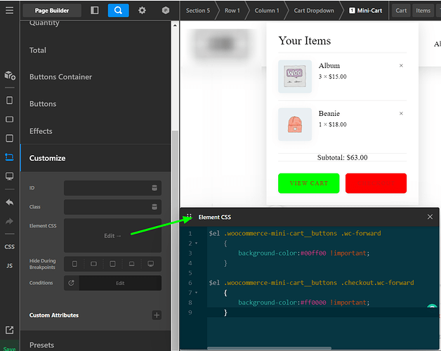441x351 pixels.
Task: Click the green VIEW CART button
Action: pos(309,183)
